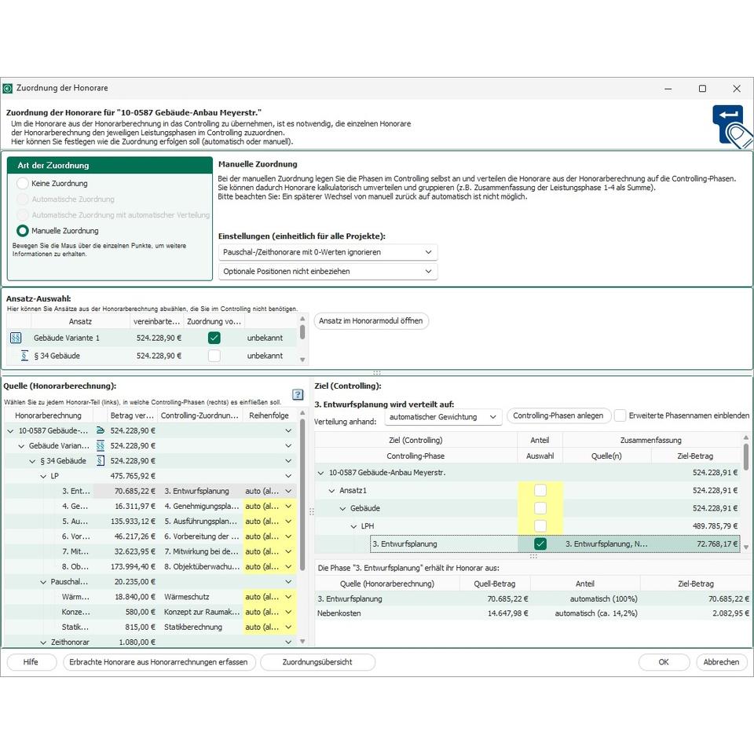Open the 'Optionale Positionen nicht einbeziehen' dropdown
This screenshot has width=754, height=754.
coord(328,271)
